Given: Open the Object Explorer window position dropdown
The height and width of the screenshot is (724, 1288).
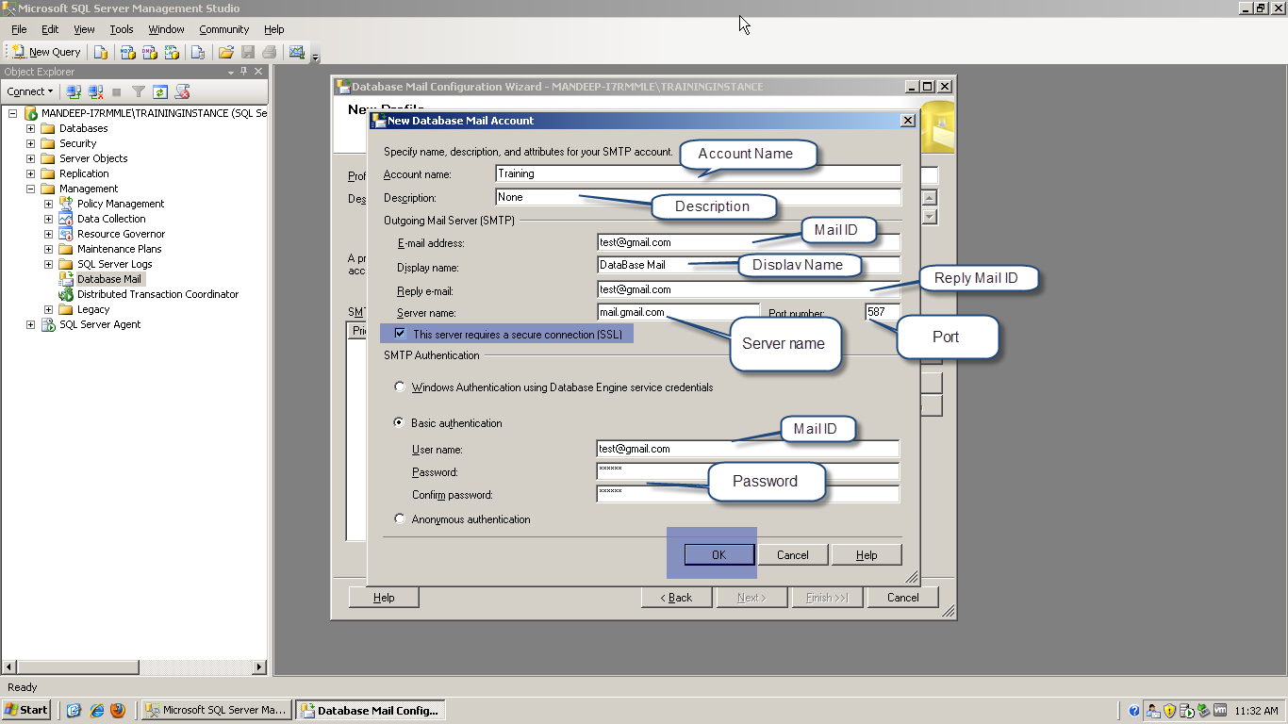Looking at the screenshot, I should (x=231, y=72).
